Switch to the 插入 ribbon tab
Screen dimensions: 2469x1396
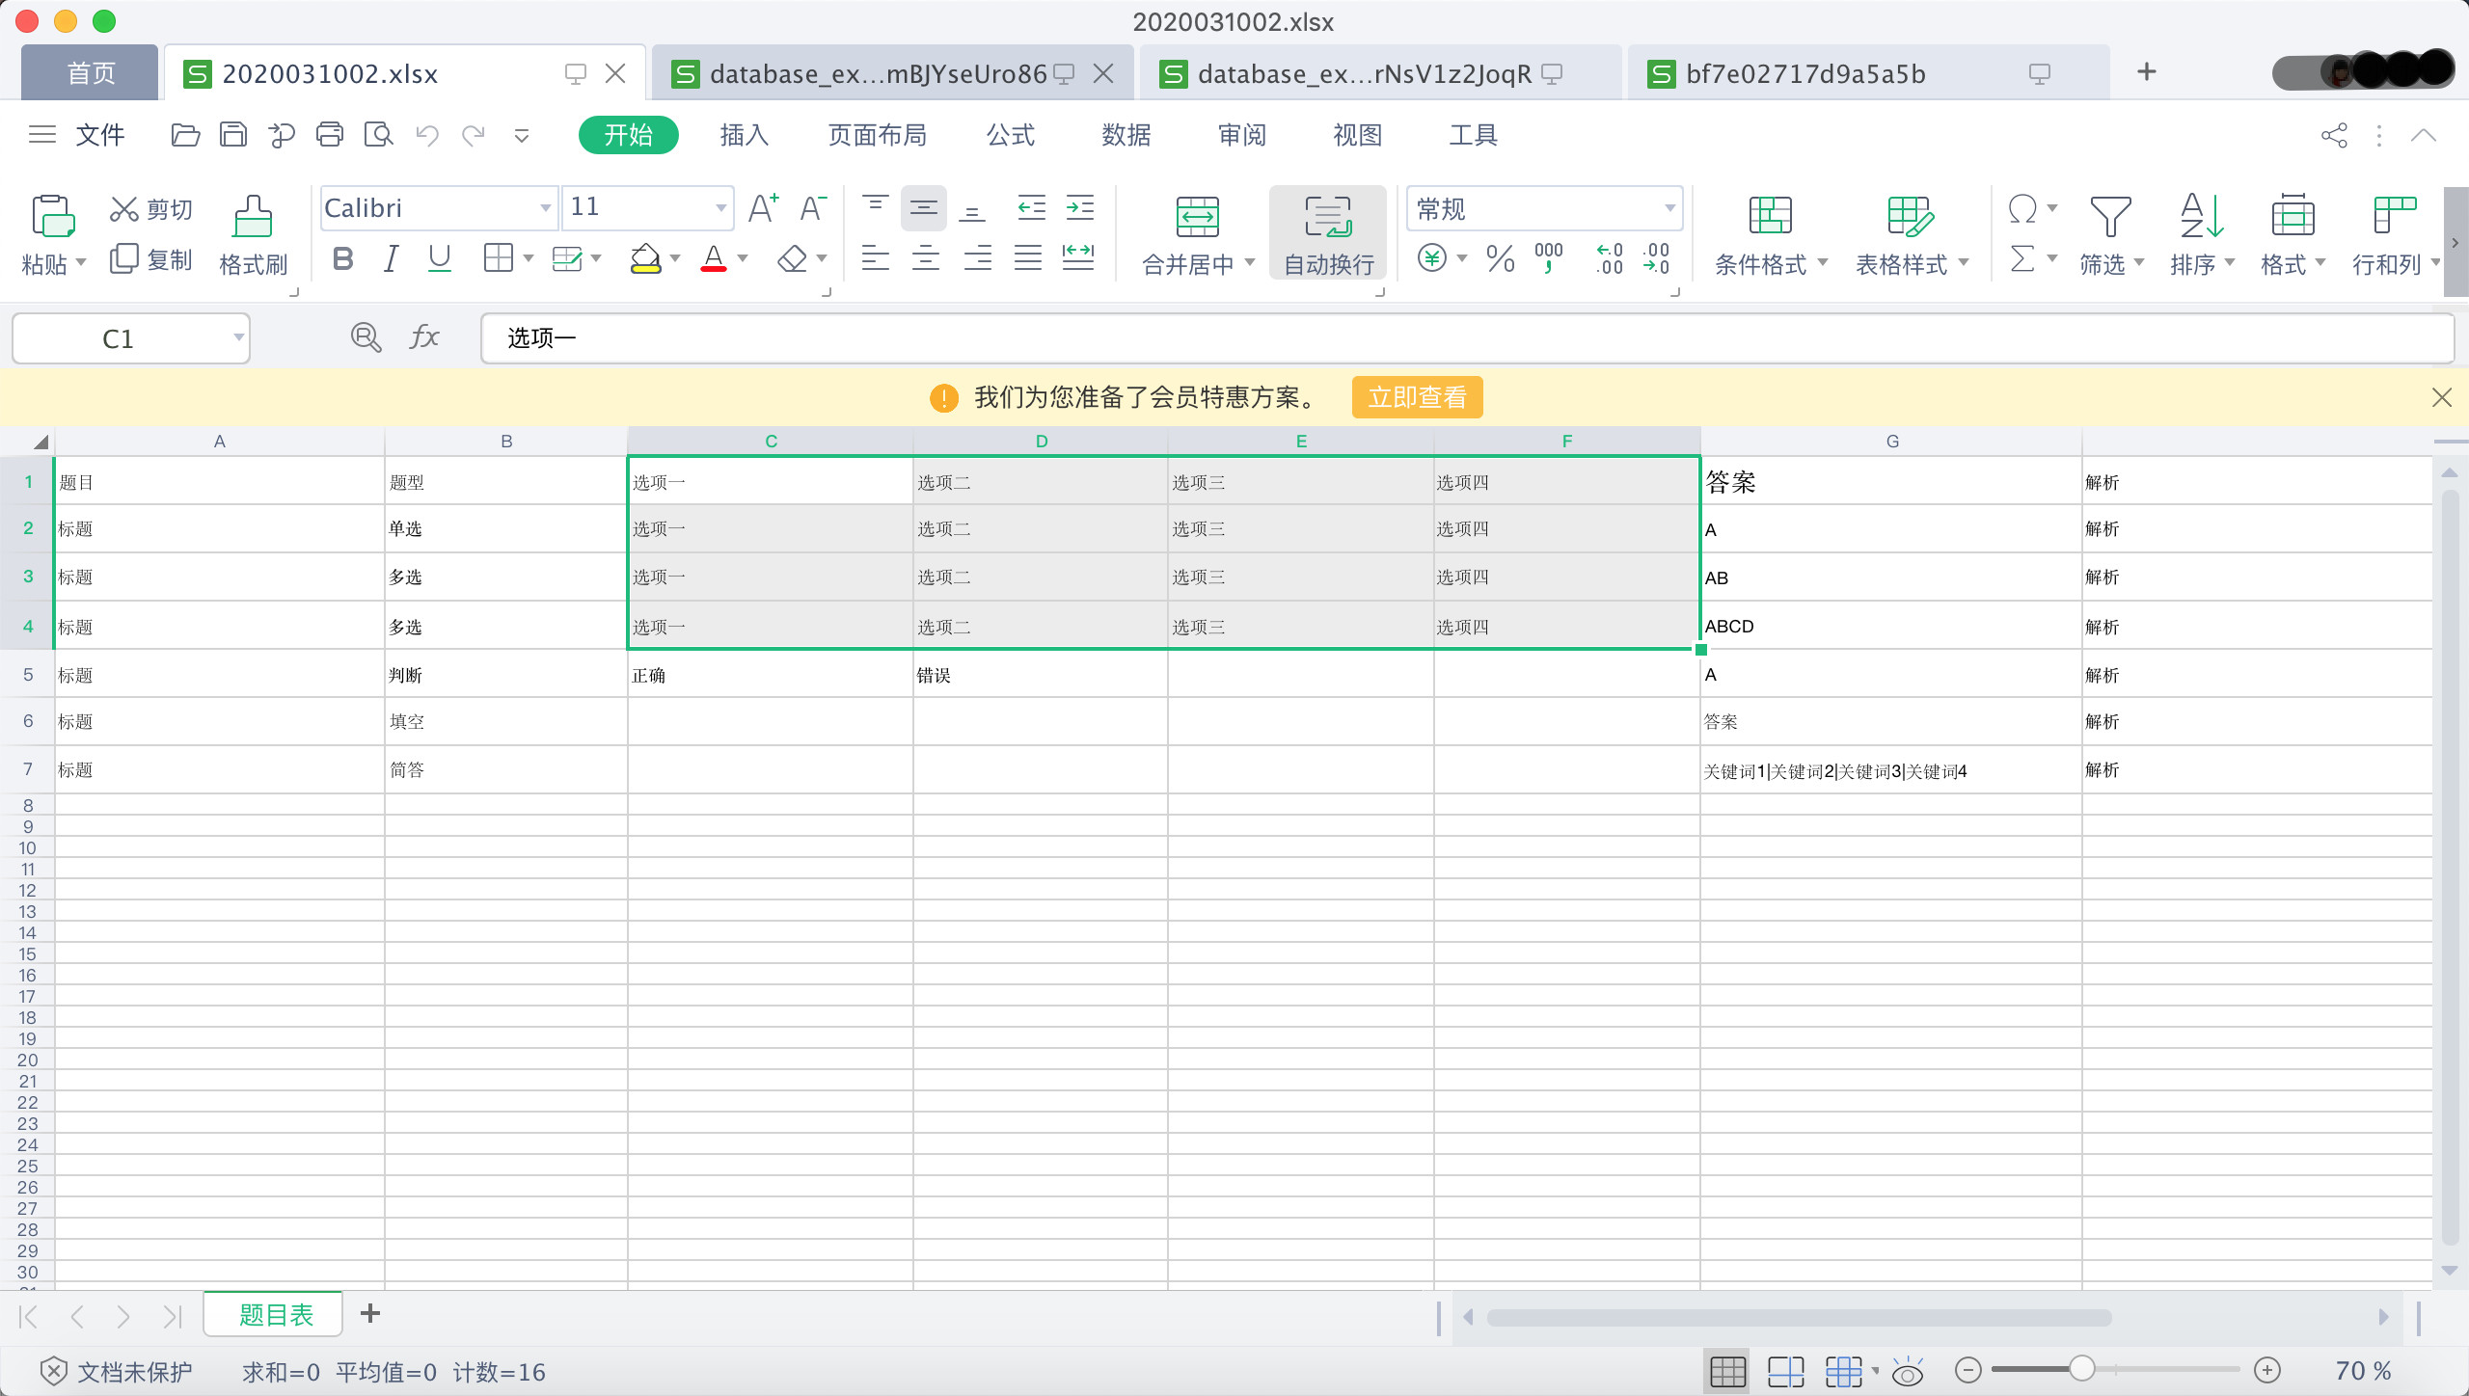pyautogui.click(x=744, y=135)
